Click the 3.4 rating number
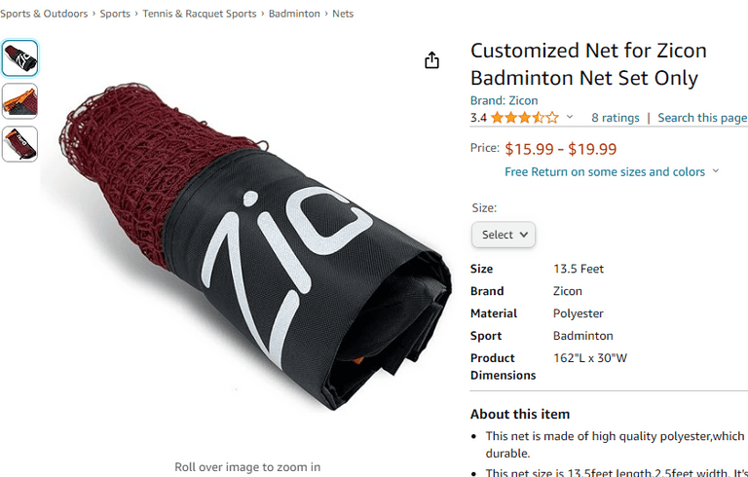 (478, 118)
